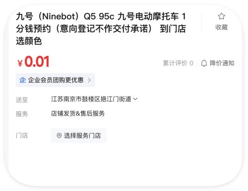Expand the enterprise offer right chevron
Screen dimensions: 248x191
(89, 80)
